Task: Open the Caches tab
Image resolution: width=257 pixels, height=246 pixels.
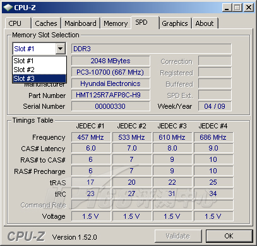Action: pos(46,23)
